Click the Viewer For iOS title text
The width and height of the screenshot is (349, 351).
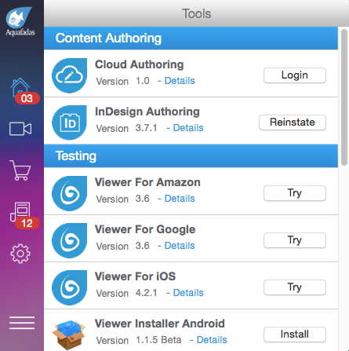(x=135, y=276)
